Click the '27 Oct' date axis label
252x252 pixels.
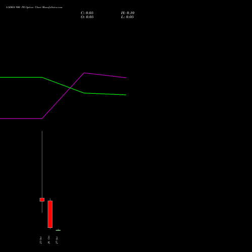tap(57, 240)
